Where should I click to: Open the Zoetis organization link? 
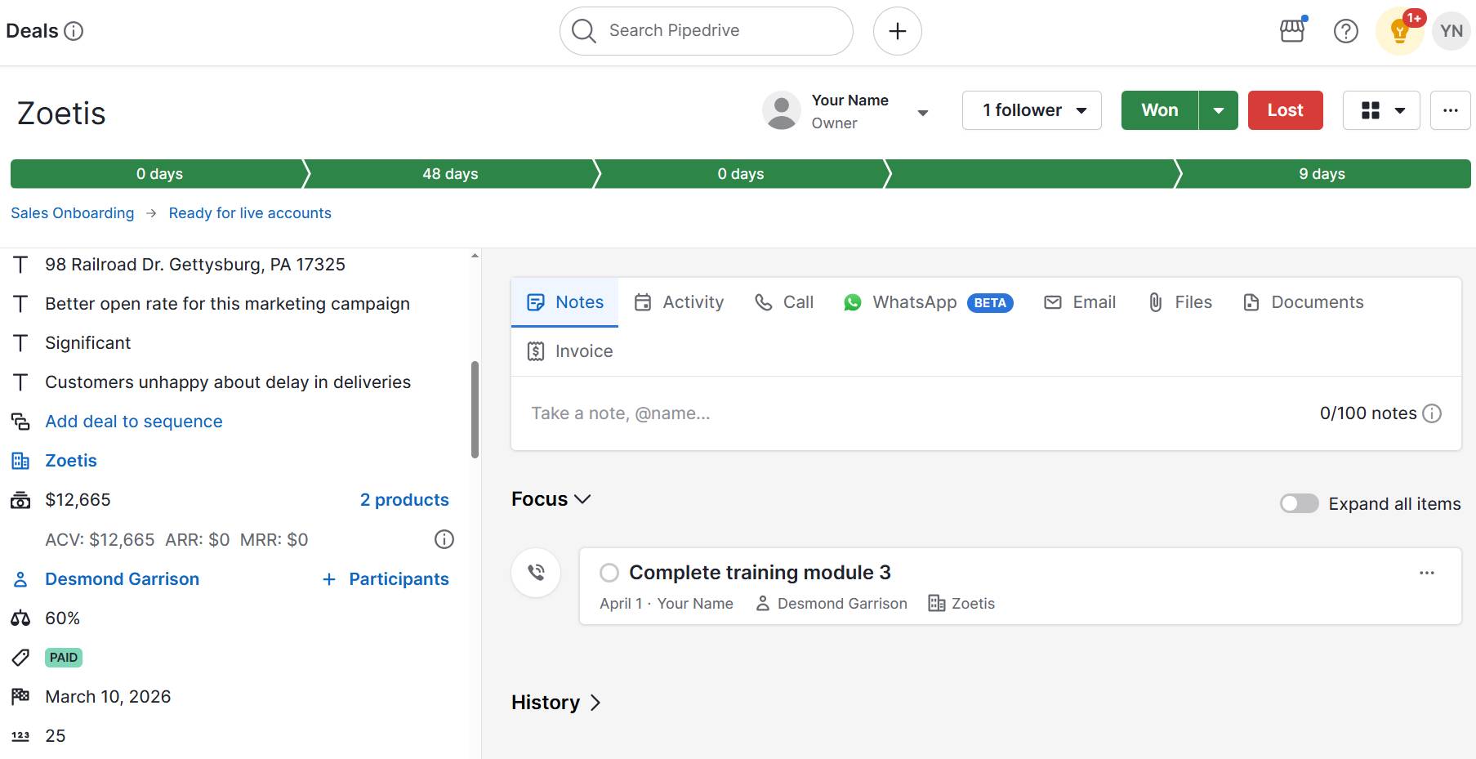coord(71,461)
